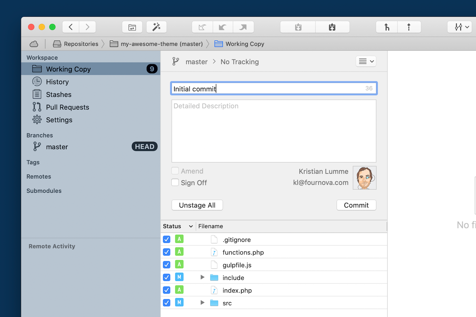The height and width of the screenshot is (317, 476).
Task: Click the Fetch toolbar icon
Action: click(202, 27)
